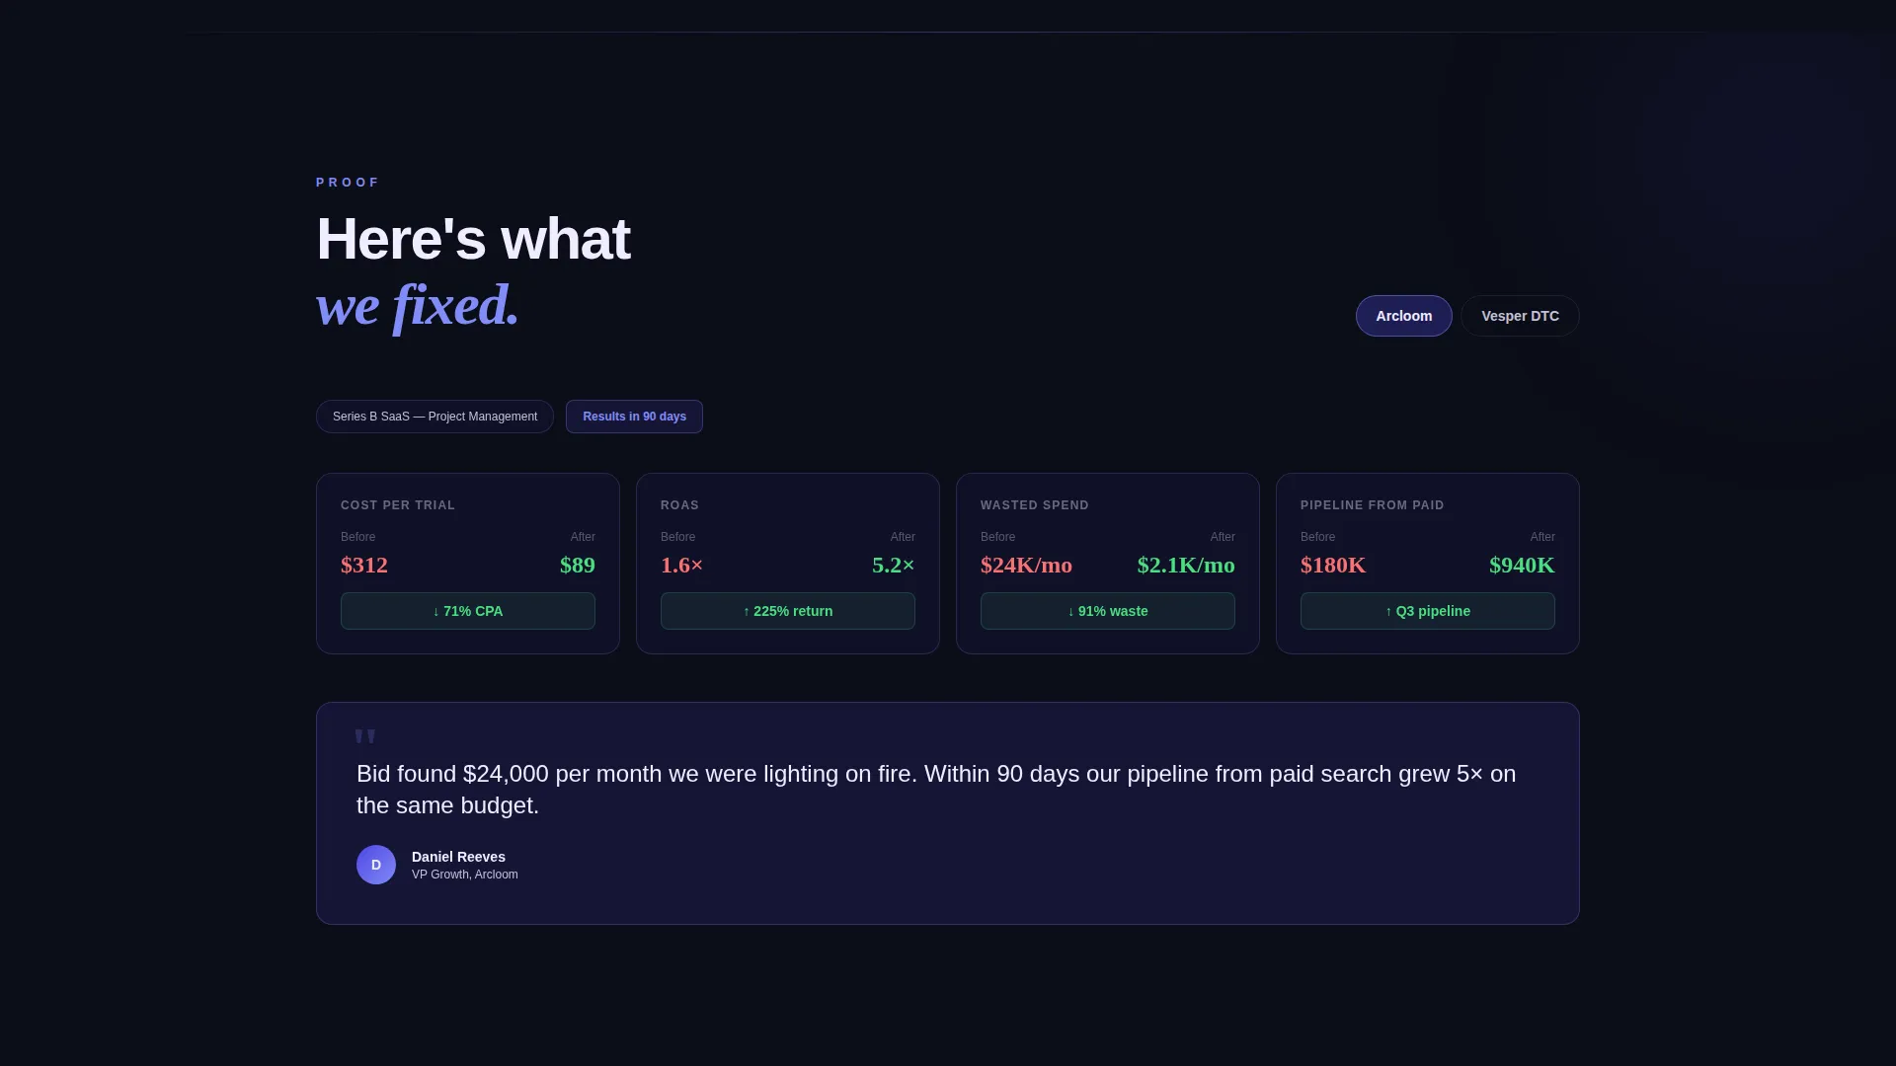Click the 91% waste reduction badge

(x=1108, y=611)
